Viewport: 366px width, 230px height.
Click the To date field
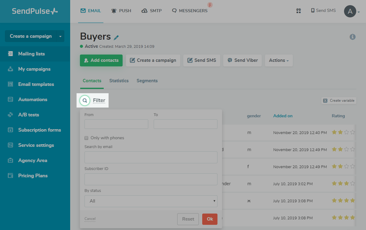tap(185, 124)
